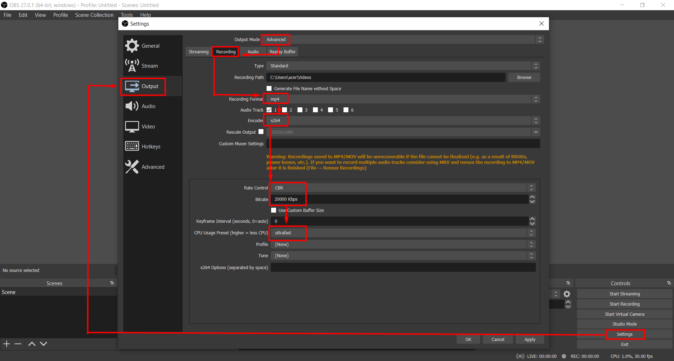The width and height of the screenshot is (674, 361).
Task: Check Audio Track 4
Action: point(315,110)
